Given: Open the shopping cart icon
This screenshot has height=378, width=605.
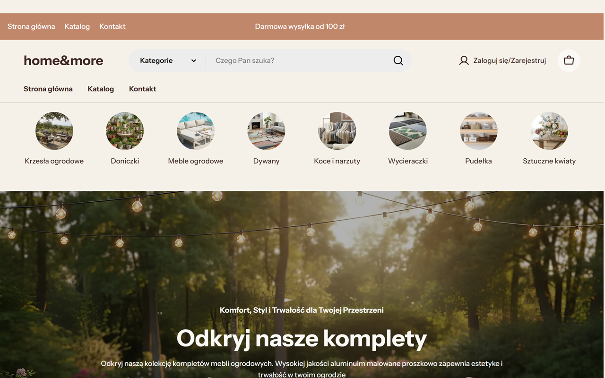Looking at the screenshot, I should click(569, 60).
